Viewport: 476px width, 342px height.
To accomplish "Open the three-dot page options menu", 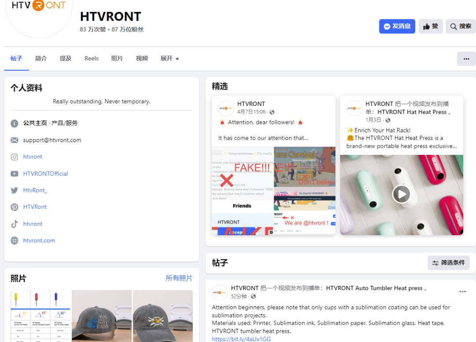I will click(x=466, y=59).
